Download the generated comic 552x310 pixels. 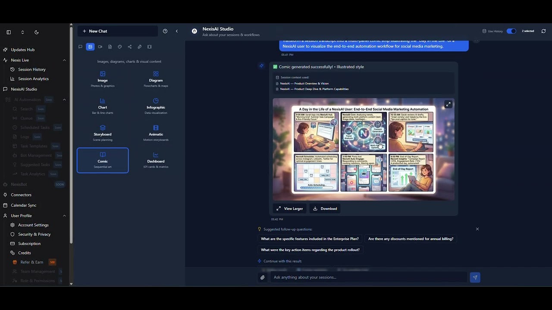click(325, 208)
